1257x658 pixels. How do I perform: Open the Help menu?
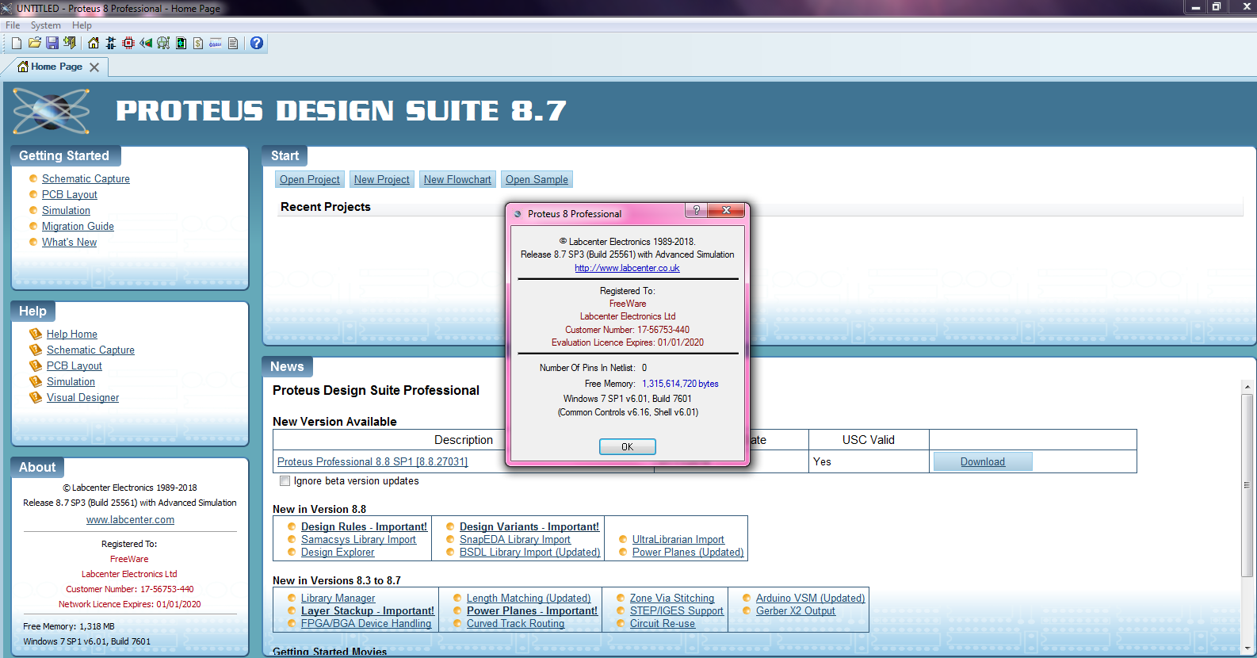(82, 25)
